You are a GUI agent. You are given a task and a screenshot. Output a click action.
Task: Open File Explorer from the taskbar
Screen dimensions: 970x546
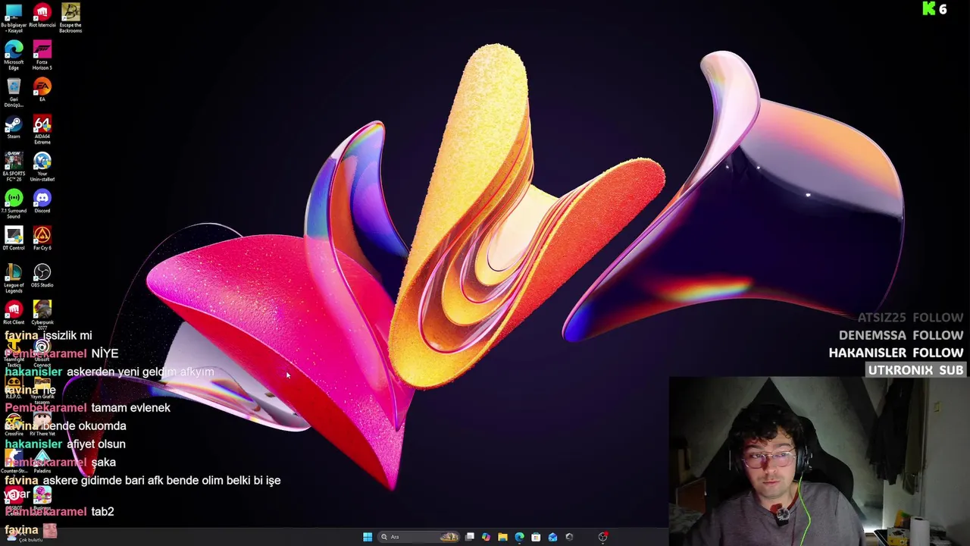[x=502, y=537]
